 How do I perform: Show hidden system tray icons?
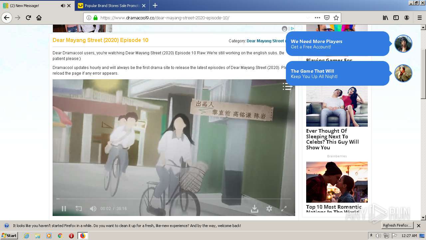click(x=371, y=236)
